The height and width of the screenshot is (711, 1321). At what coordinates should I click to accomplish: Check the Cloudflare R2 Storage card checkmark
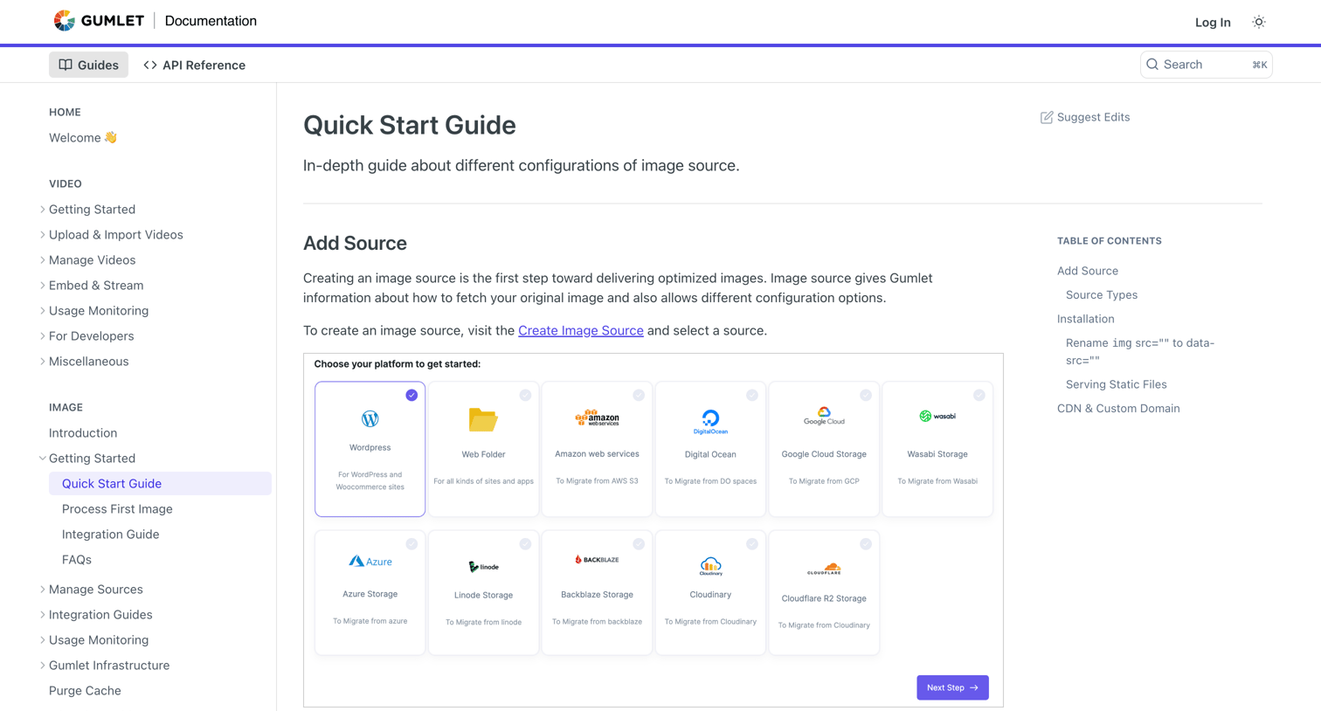point(866,543)
